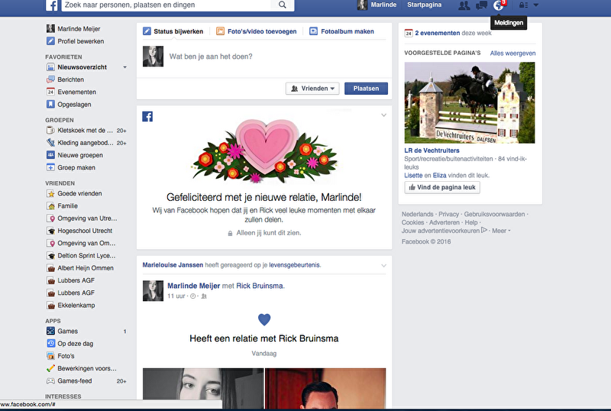Click the 'Wat ben je aan het doen?' field
Image resolution: width=611 pixels, height=411 pixels.
click(211, 57)
